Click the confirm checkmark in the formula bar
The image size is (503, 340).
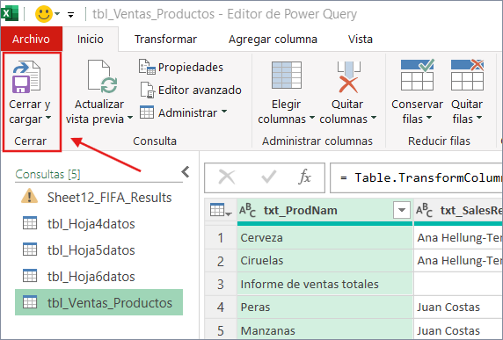tap(268, 177)
